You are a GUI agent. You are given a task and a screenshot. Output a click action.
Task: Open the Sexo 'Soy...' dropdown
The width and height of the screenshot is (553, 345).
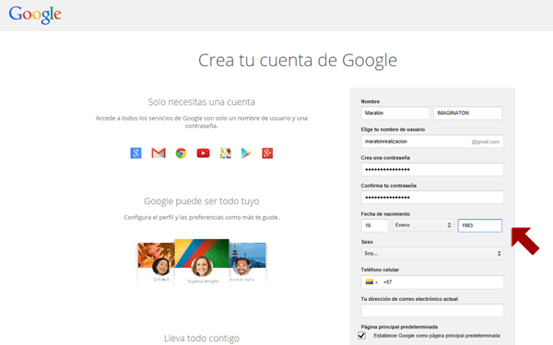432,254
